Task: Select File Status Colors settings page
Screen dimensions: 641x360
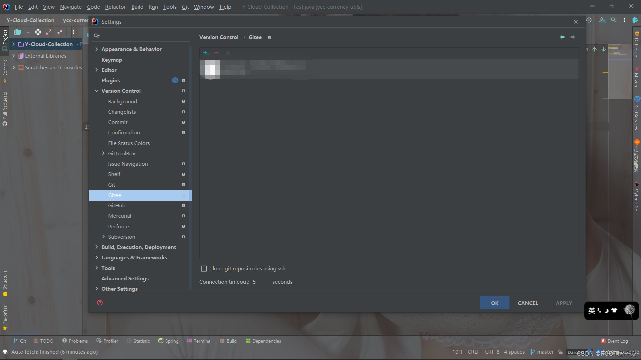Action: pos(129,143)
